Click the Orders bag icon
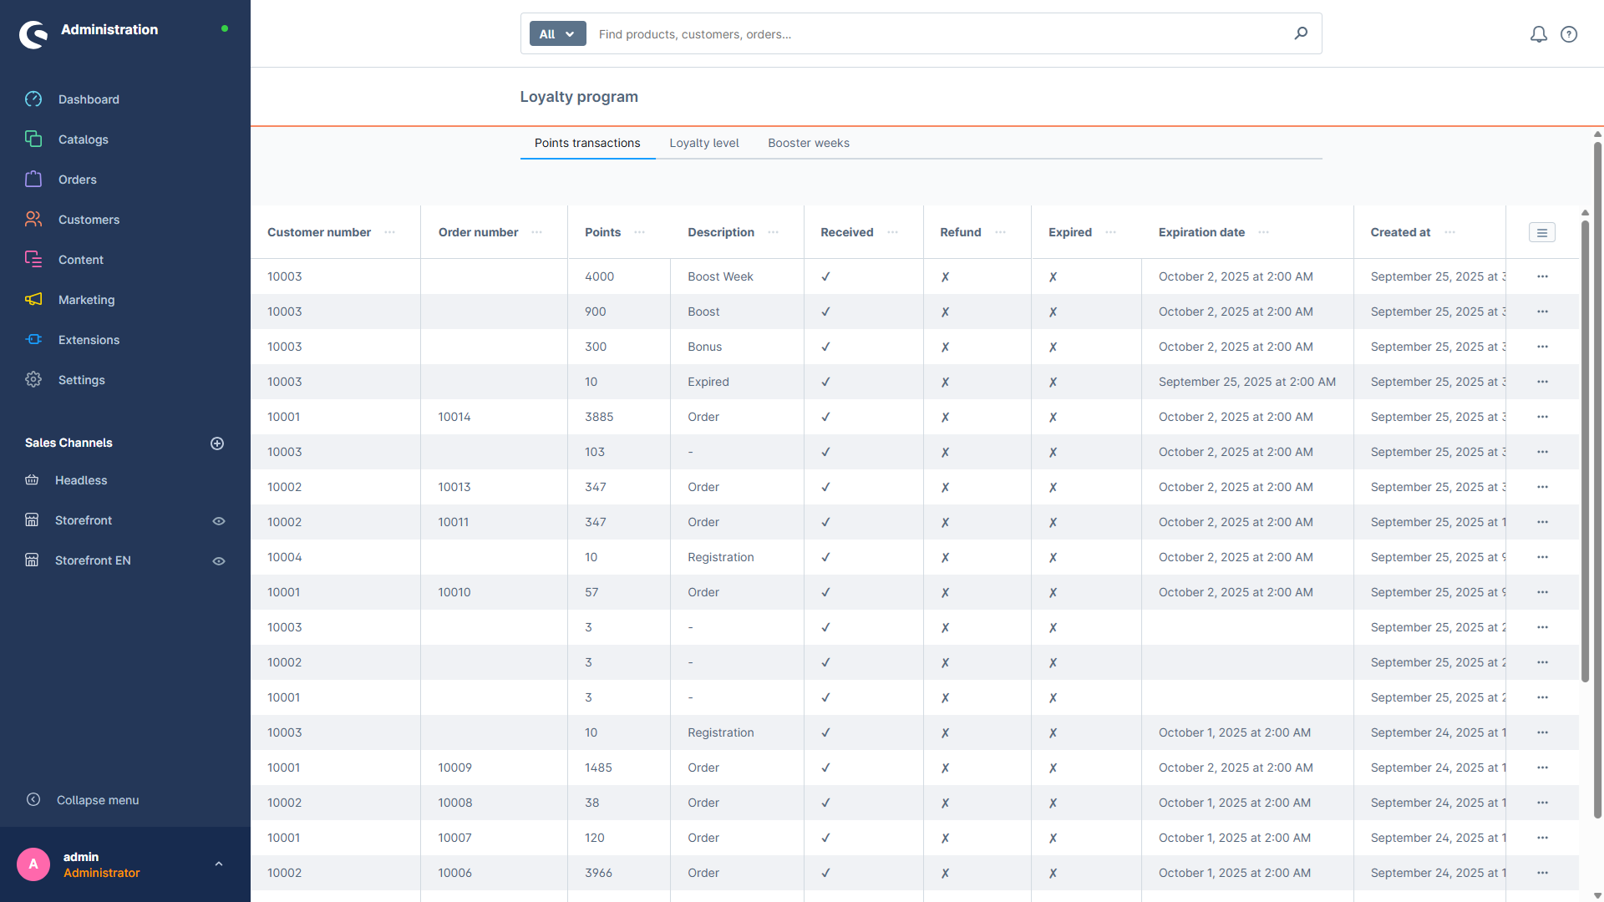 tap(33, 180)
